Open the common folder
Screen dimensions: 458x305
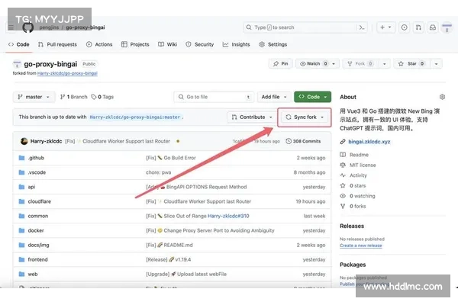tap(38, 217)
